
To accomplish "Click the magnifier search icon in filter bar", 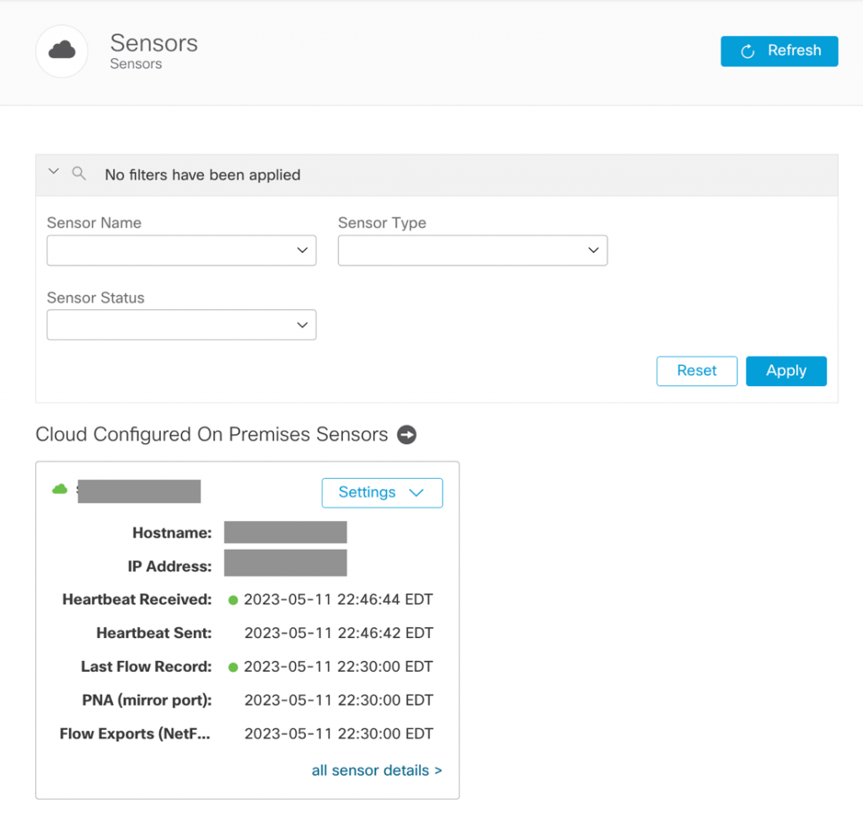I will [79, 174].
